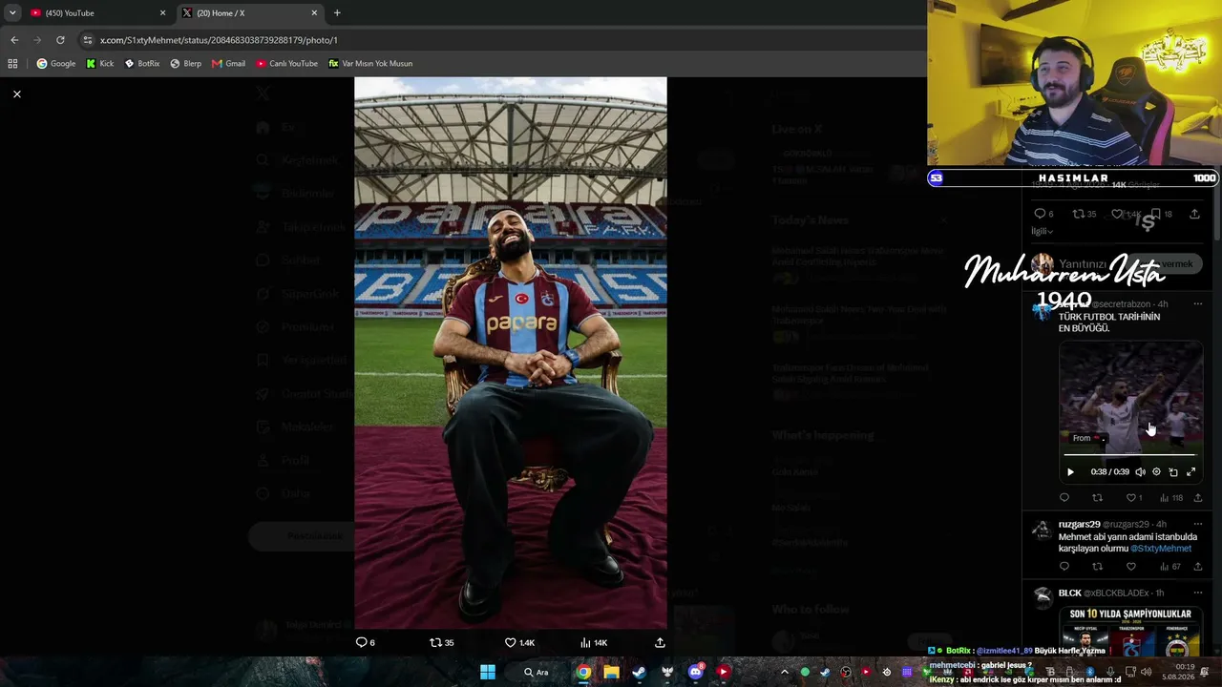Open the Blerp bookmark
The width and height of the screenshot is (1222, 687).
pos(185,63)
